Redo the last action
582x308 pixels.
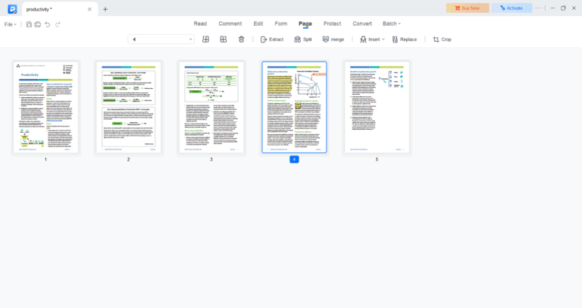(58, 24)
